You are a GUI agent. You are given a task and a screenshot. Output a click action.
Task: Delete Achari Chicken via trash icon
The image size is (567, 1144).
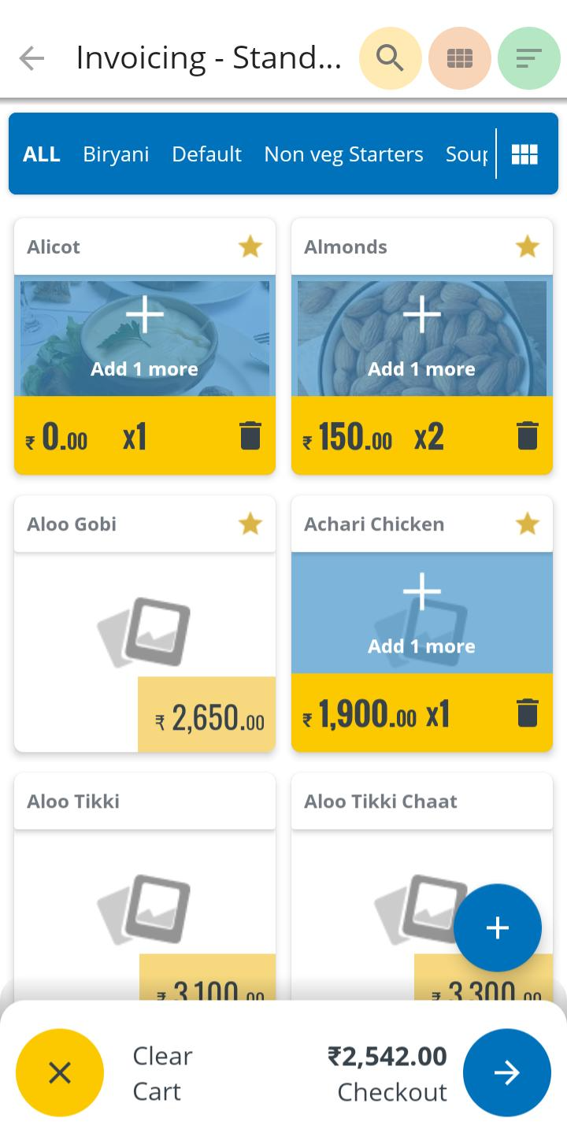tap(527, 713)
